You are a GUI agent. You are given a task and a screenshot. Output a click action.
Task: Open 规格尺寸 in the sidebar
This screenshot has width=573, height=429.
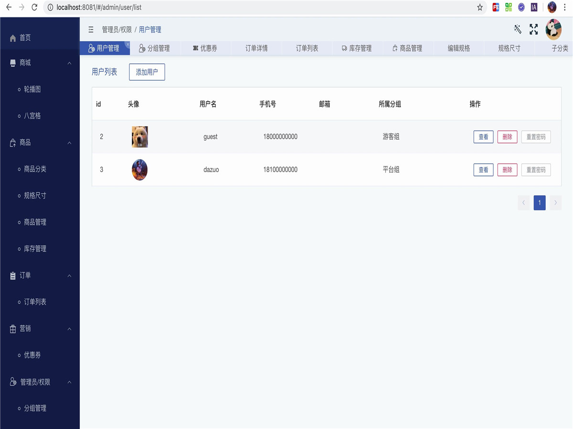pyautogui.click(x=35, y=195)
